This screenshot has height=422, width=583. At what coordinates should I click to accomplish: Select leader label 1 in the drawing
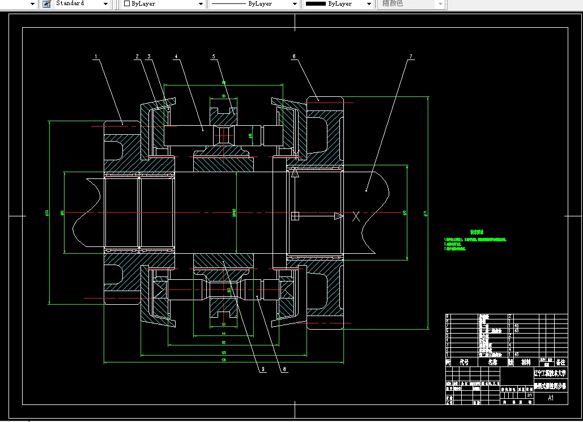96,57
